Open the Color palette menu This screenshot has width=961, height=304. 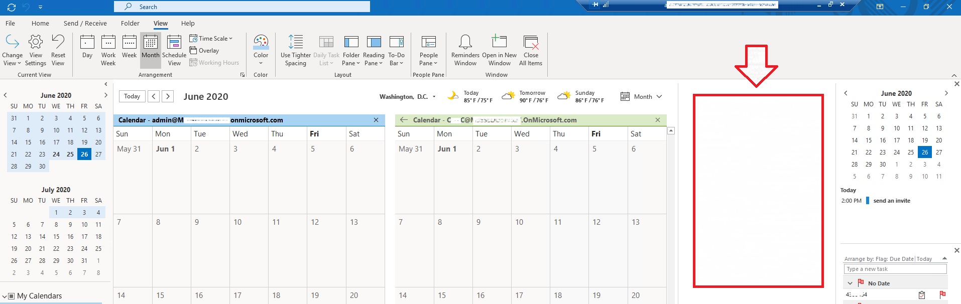pos(261,50)
